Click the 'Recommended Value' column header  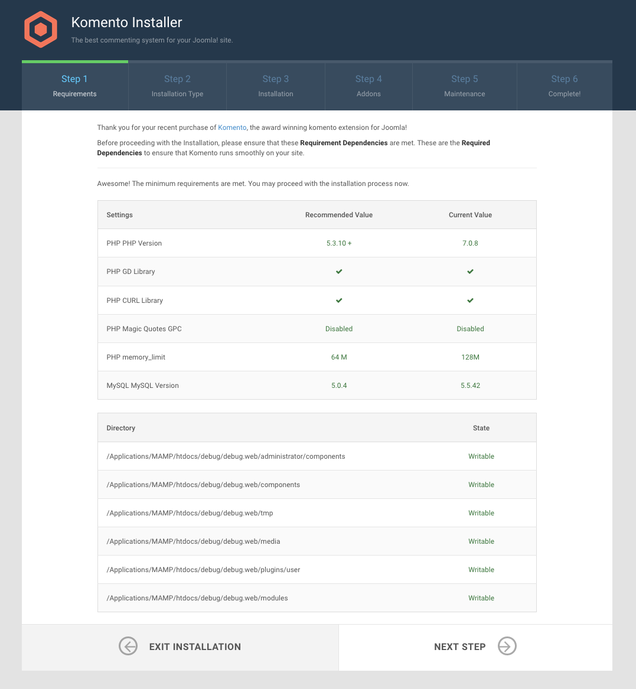pos(339,215)
